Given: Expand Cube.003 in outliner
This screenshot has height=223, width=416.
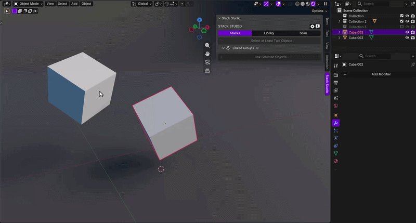Looking at the screenshot, I should tap(339, 37).
